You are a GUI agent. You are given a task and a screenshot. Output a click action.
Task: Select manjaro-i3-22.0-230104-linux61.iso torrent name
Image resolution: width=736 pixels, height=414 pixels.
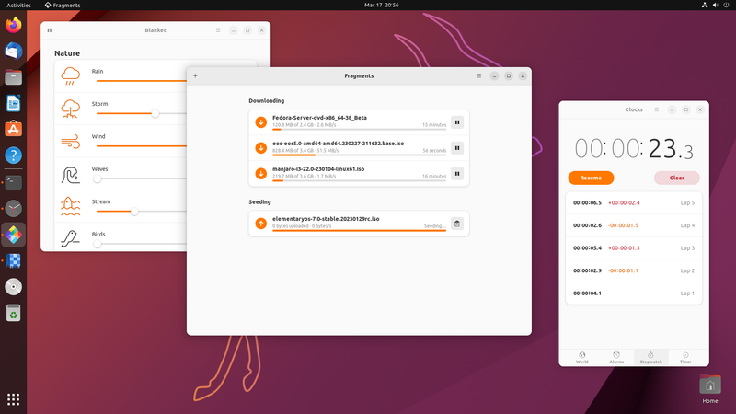(x=318, y=169)
